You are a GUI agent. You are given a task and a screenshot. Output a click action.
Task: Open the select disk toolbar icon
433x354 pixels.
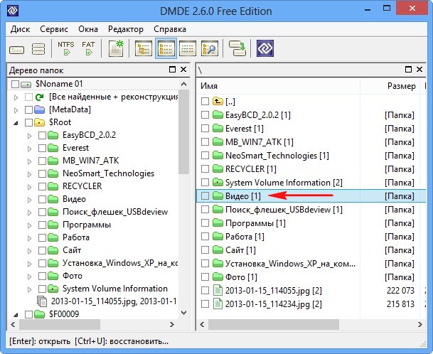(17, 49)
